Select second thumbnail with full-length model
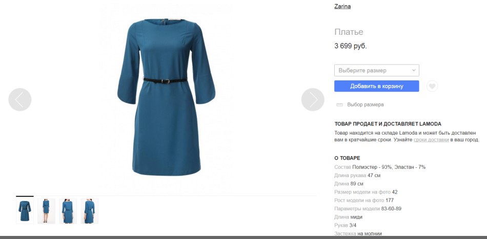 pos(46,211)
